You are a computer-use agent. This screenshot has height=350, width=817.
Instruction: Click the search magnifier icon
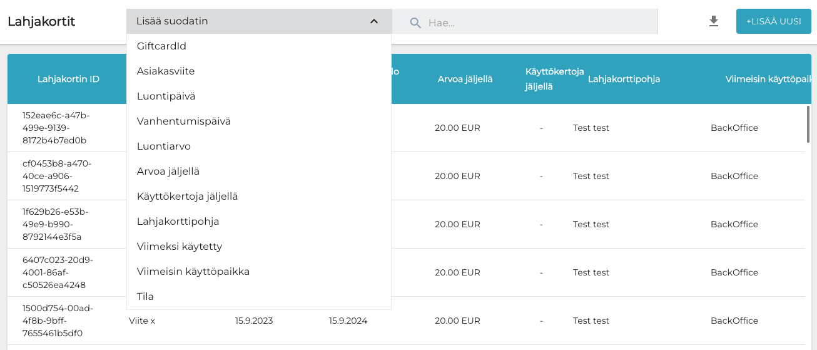(415, 23)
